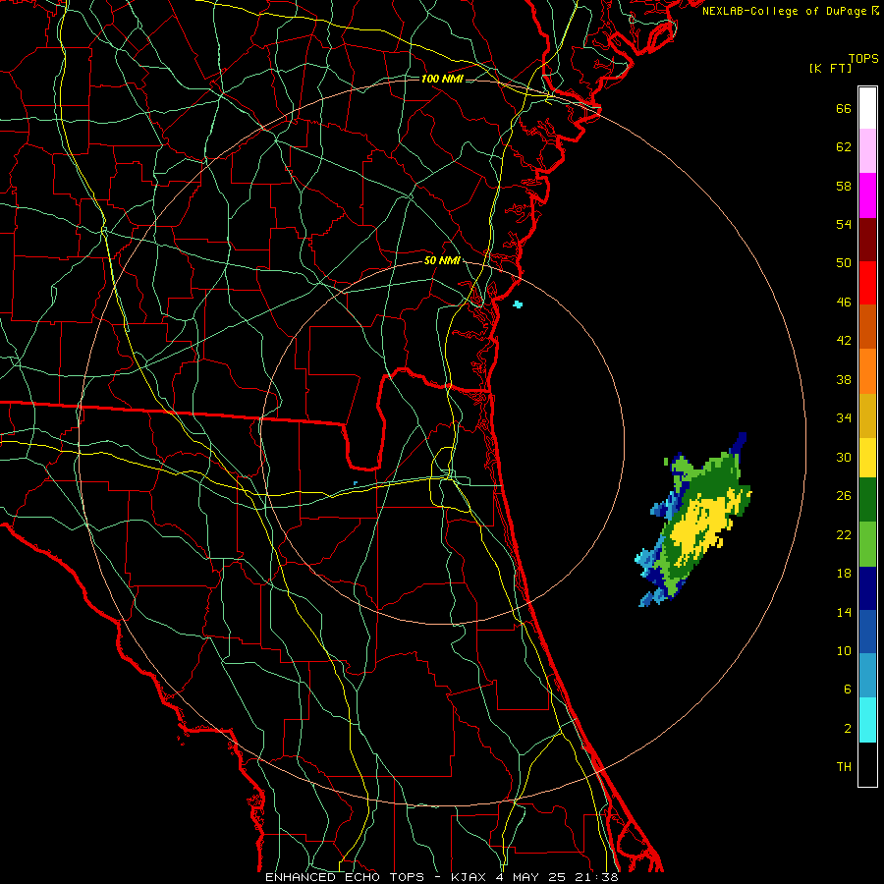Click the legend value 62
Screen dimensions: 884x884
(844, 147)
